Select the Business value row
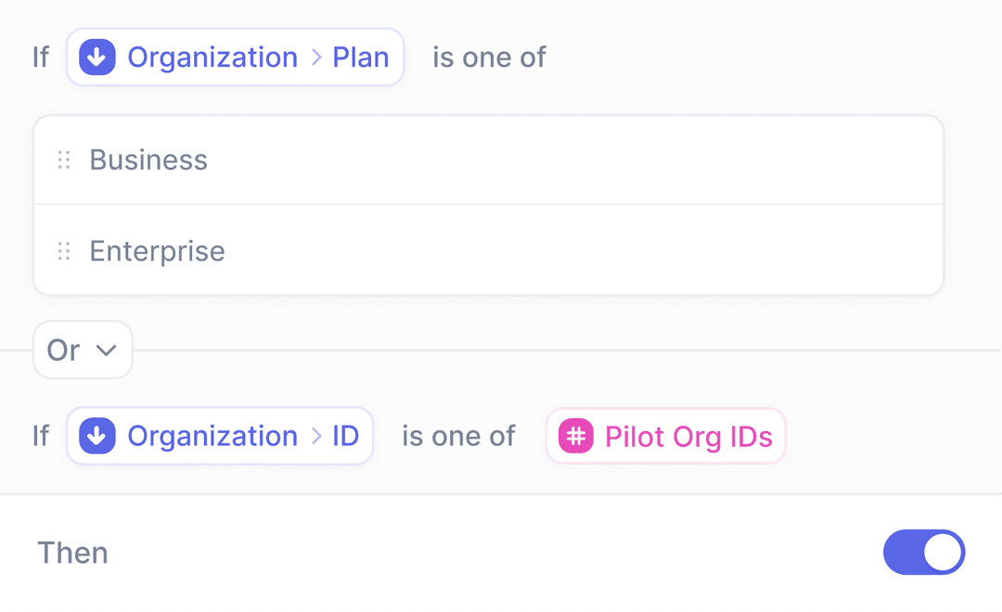Screen dimensions: 1002x612 pyautogui.click(x=488, y=160)
